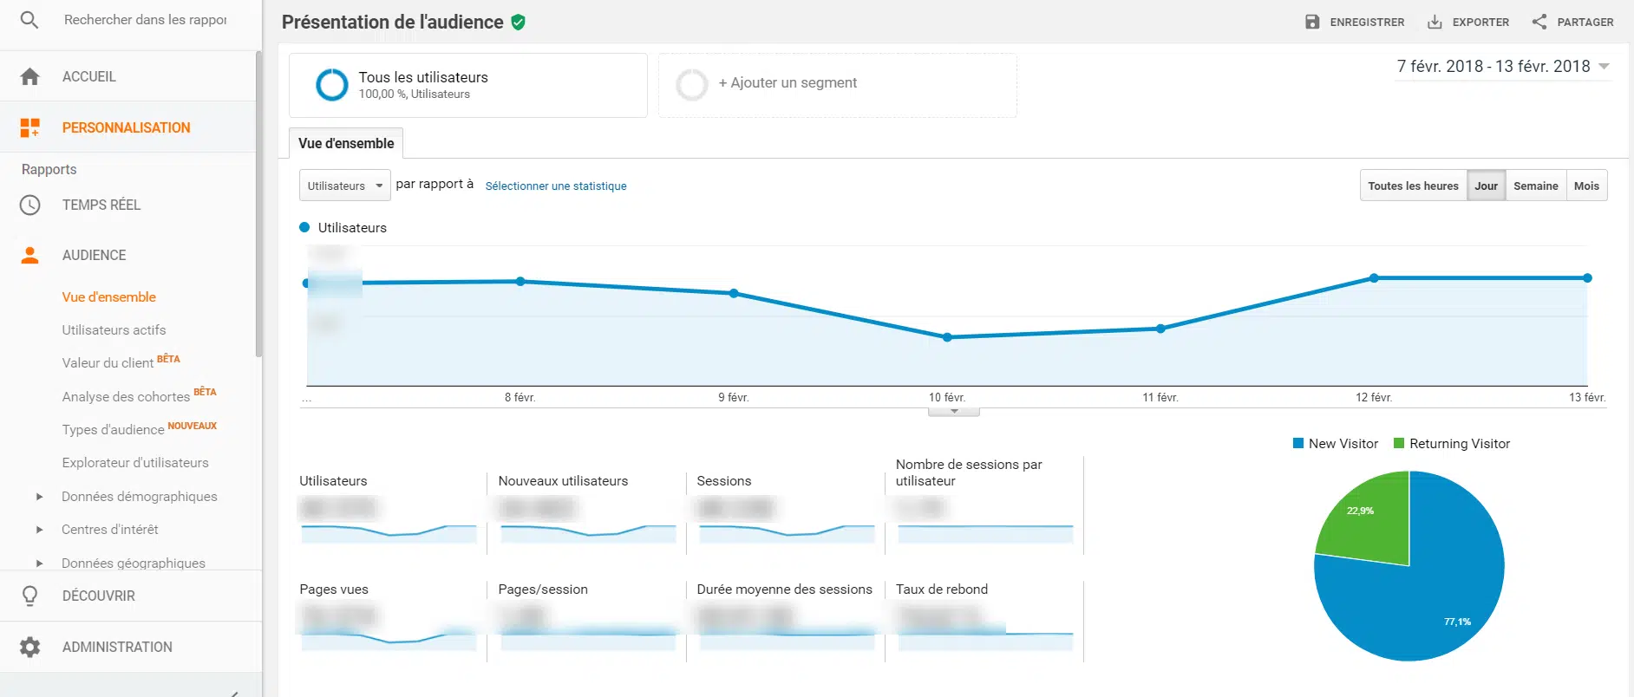Open Temps réel clock icon
This screenshot has height=697, width=1634.
(x=29, y=205)
